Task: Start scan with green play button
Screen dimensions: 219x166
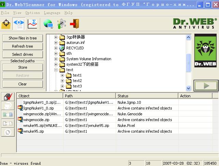Action: 206,86
